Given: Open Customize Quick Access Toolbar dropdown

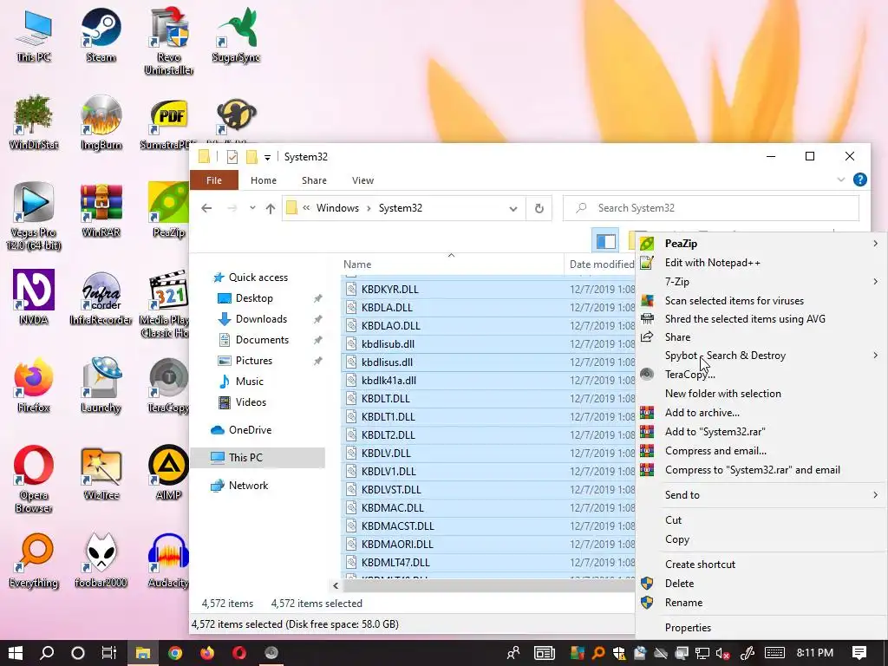Looking at the screenshot, I should coord(267,158).
